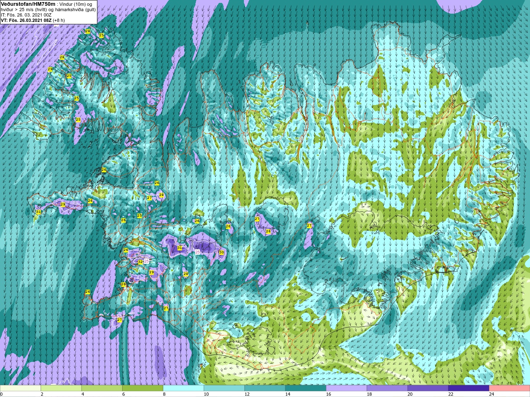Select the dark indigo 22–24 m/s legend swatch
This screenshot has height=397, width=530.
[469, 388]
